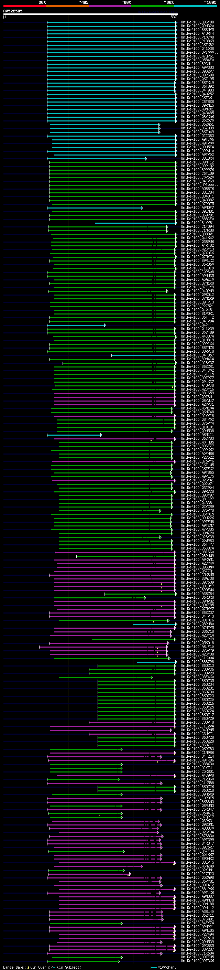Click the green ~80% identity legend bar
Image resolution: width=220 pixels, height=970 pixels.
coord(153,6)
